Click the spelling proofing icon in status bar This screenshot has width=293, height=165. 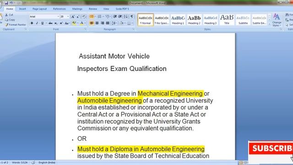coord(33,163)
